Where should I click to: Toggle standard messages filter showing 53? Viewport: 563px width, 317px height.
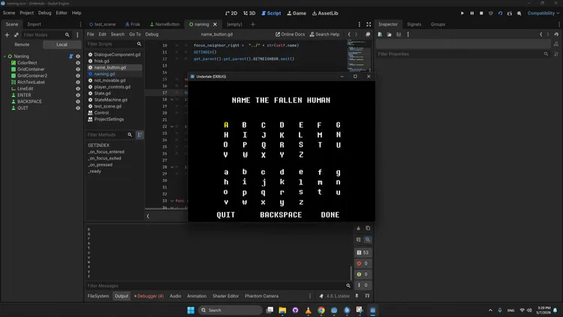point(363,252)
